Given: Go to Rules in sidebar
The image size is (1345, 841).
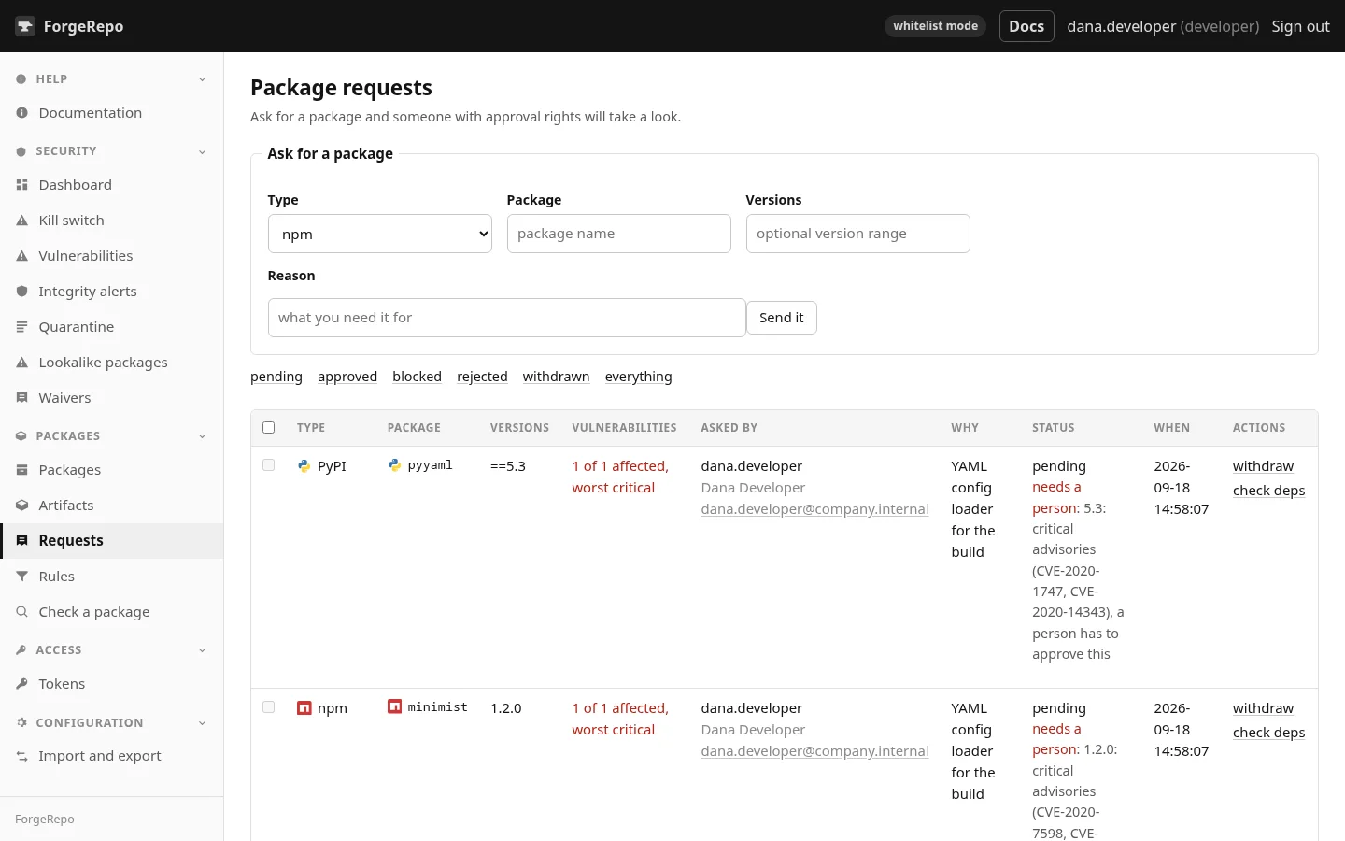Looking at the screenshot, I should click(112, 577).
